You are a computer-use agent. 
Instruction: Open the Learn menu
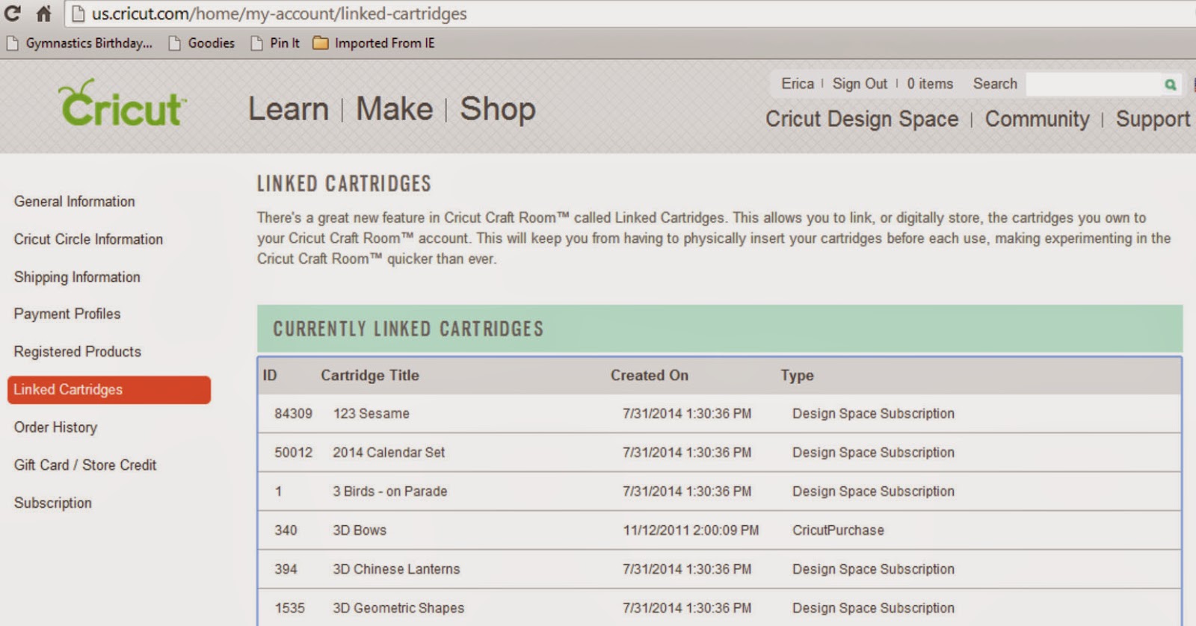point(289,109)
